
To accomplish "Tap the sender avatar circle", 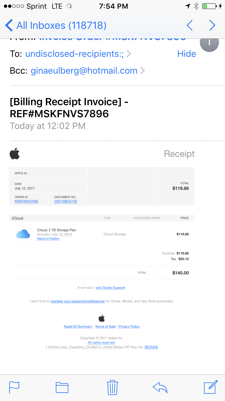I will coord(209,43).
